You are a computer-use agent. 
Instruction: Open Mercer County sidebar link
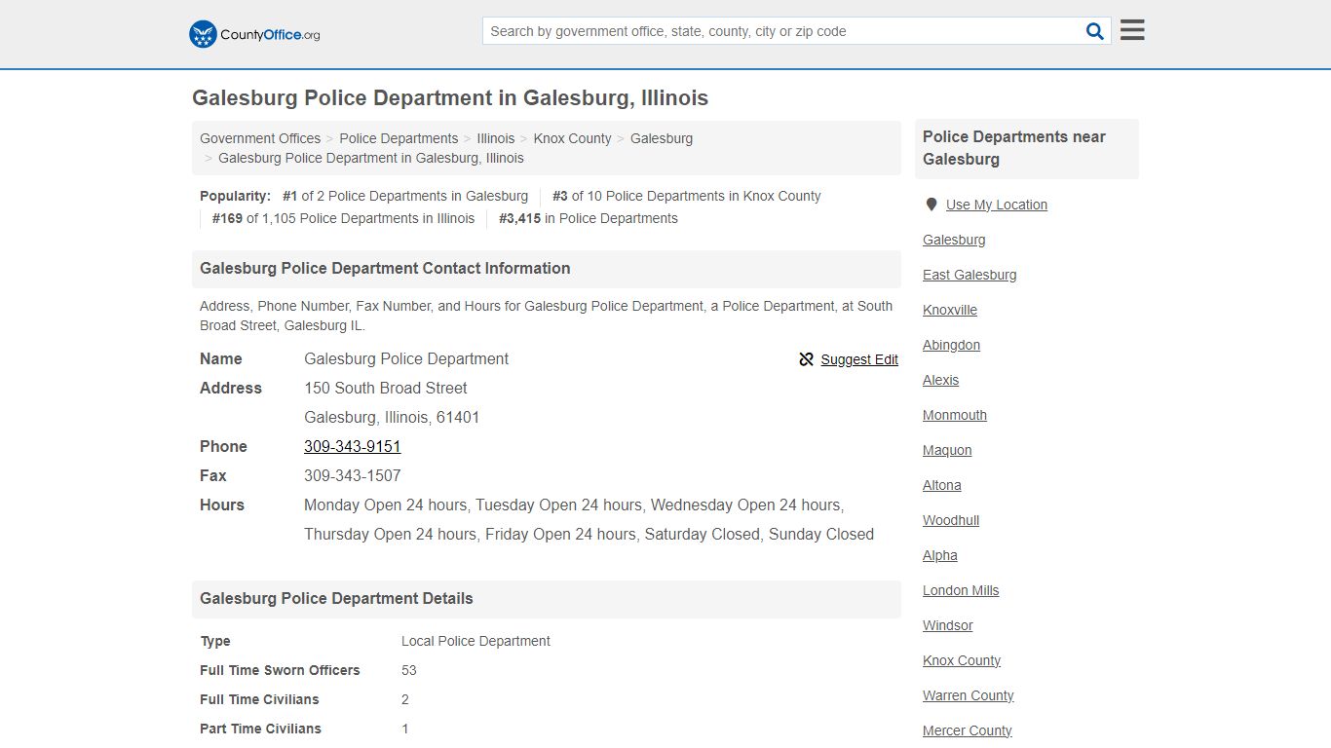point(968,730)
